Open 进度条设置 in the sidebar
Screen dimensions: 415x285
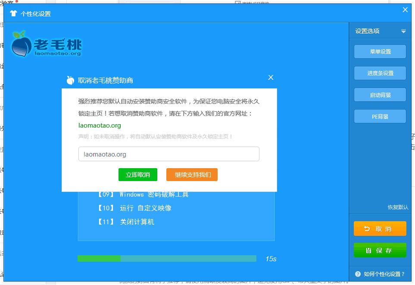coord(380,73)
